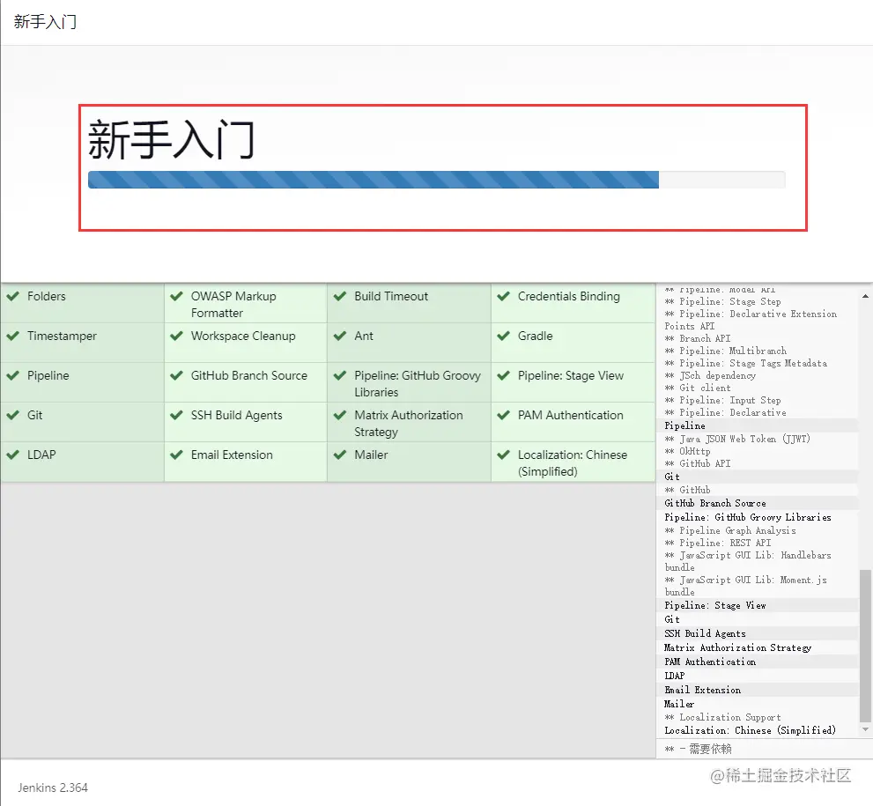Click the Folders plugin name
Screen dimensions: 873x806
click(46, 296)
